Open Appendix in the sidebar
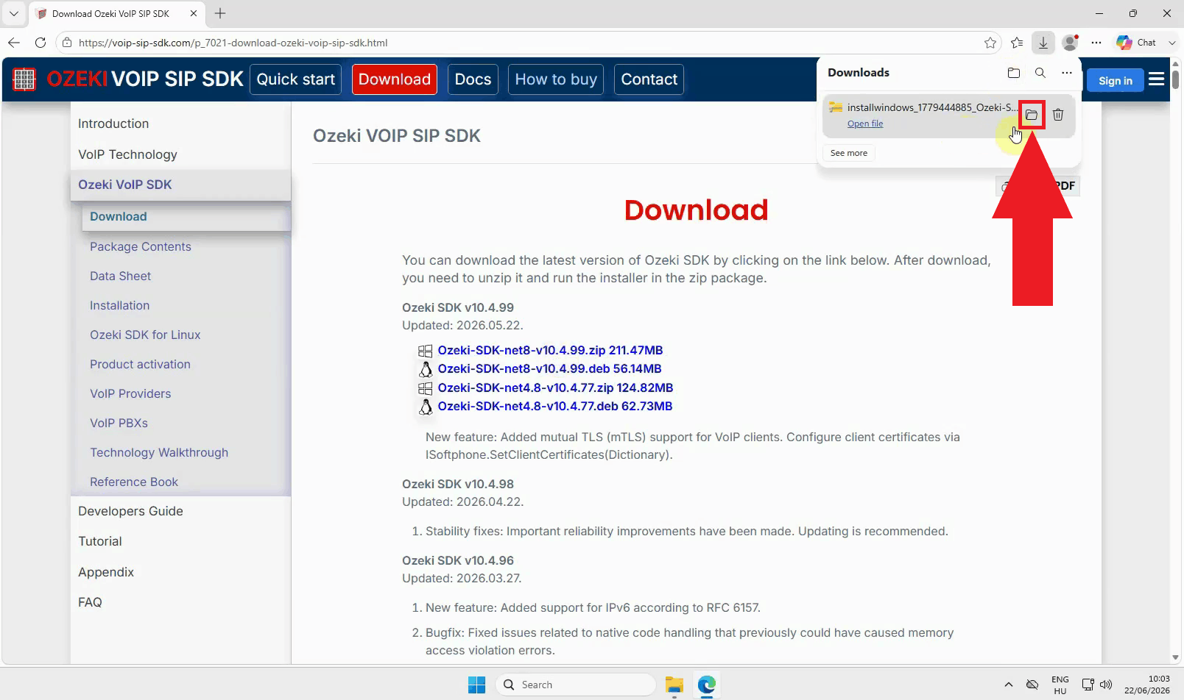Viewport: 1184px width, 700px height. pyautogui.click(x=106, y=572)
